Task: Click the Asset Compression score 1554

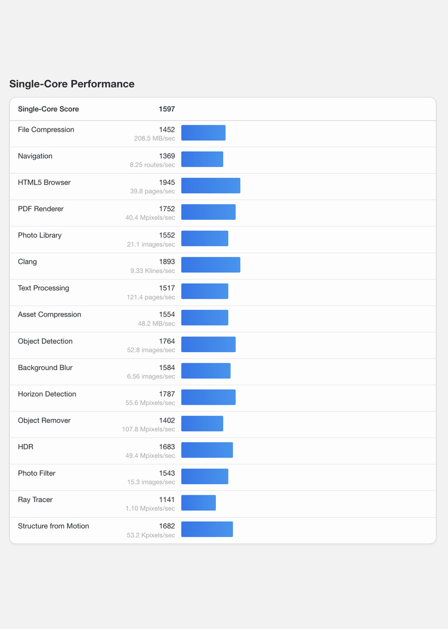Action: click(167, 314)
